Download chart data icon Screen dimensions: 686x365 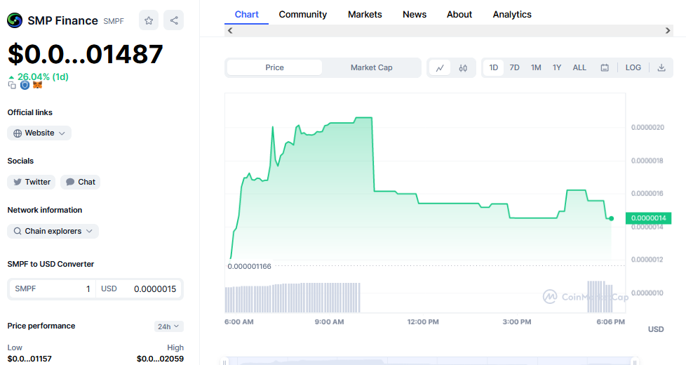661,68
